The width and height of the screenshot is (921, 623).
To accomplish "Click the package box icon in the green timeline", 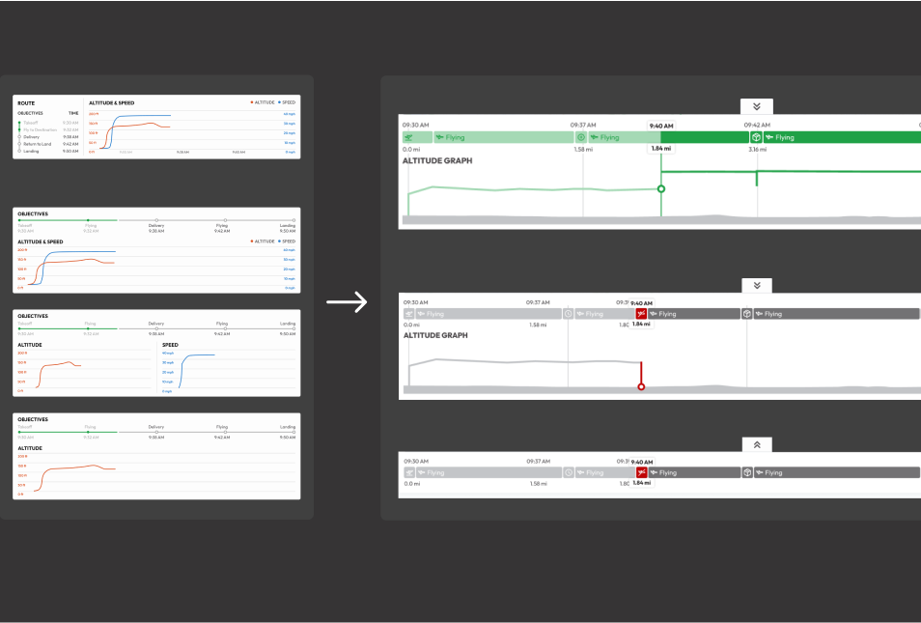I will coord(756,137).
